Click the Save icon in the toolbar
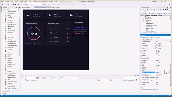Viewport: 172px width, 97px height. pos(14,4)
